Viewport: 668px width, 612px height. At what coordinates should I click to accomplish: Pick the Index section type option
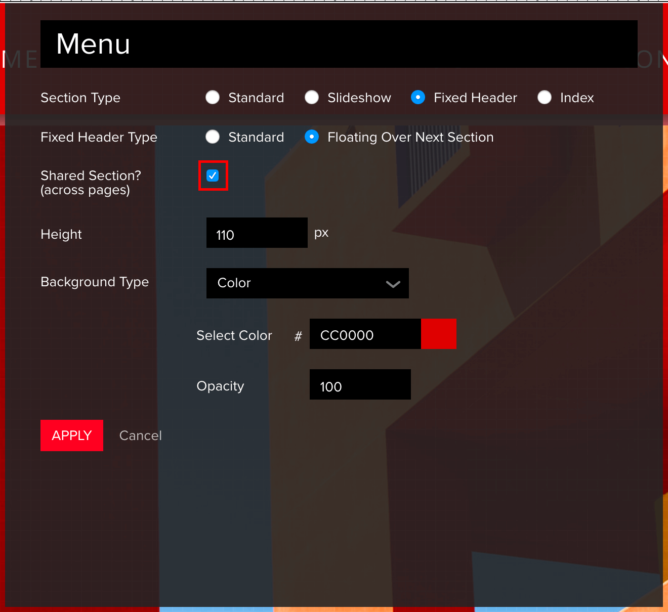pyautogui.click(x=545, y=97)
